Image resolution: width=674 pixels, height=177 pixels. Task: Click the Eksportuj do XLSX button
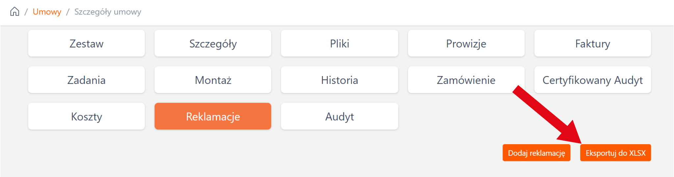pyautogui.click(x=615, y=153)
